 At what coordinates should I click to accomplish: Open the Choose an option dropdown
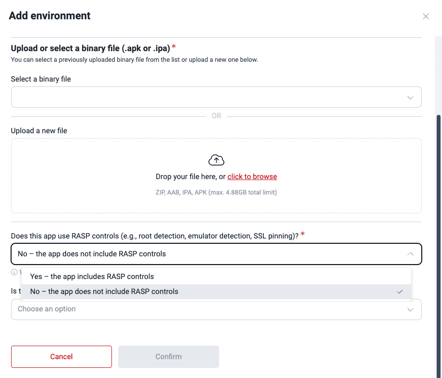tap(216, 309)
